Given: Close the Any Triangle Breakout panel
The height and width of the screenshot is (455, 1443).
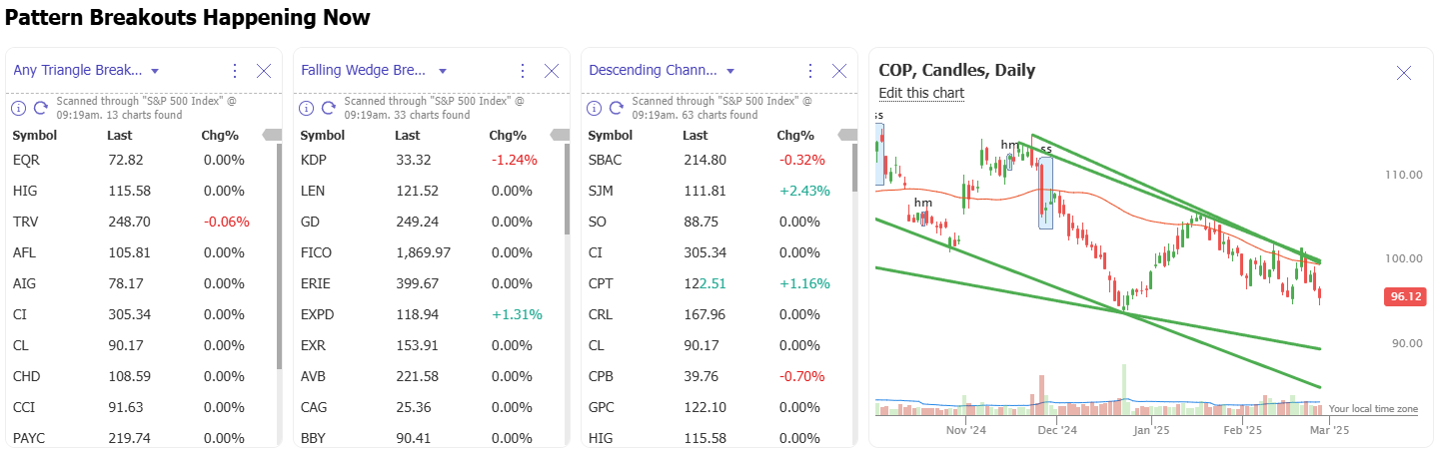Looking at the screenshot, I should [264, 71].
